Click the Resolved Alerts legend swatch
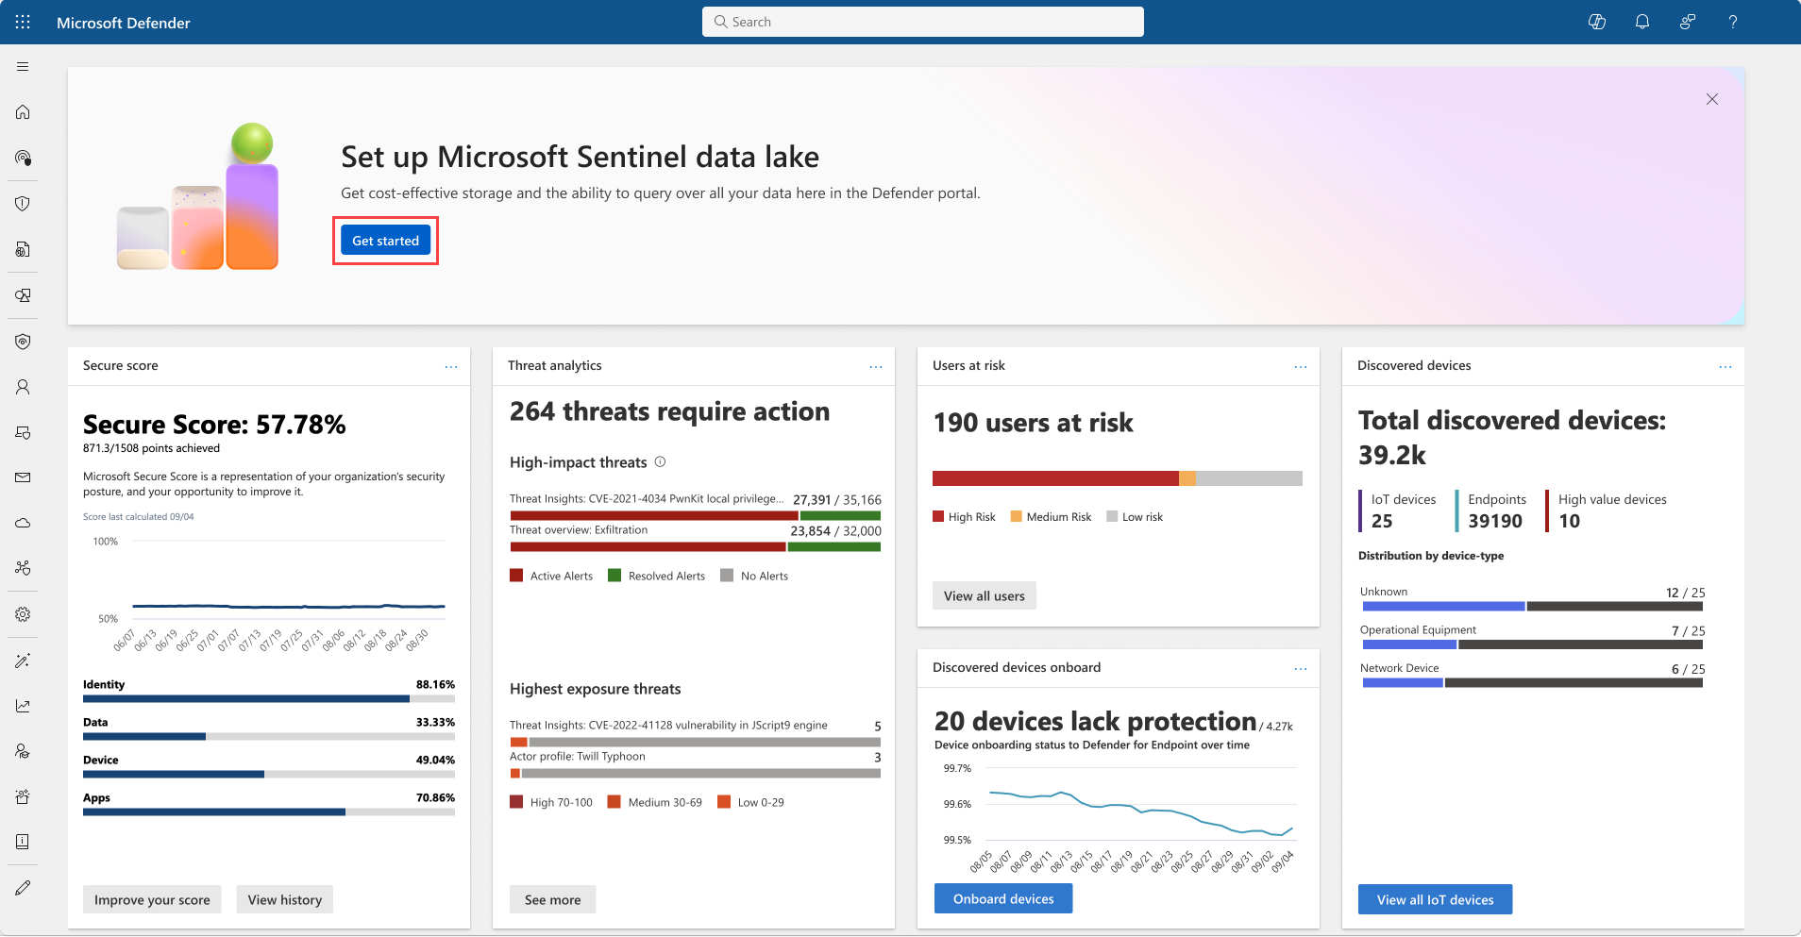Screen dimensions: 1801x937 point(614,576)
